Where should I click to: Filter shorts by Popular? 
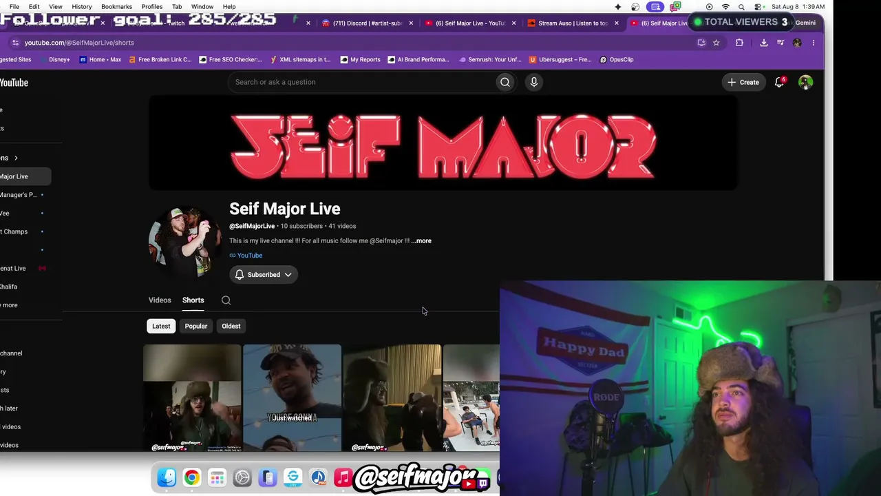point(196,327)
